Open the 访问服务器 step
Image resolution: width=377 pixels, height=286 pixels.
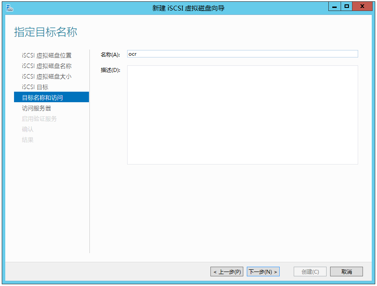[x=36, y=108]
